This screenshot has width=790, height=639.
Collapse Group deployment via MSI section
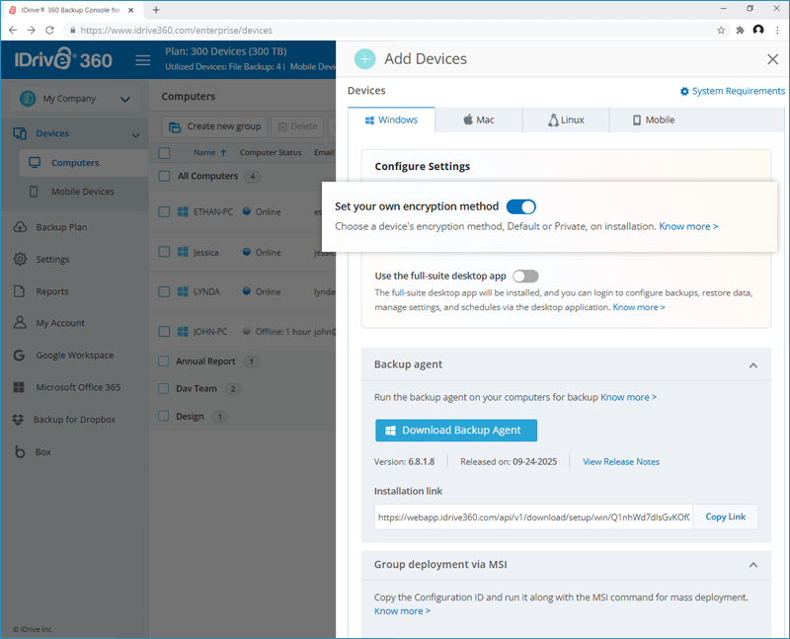click(x=753, y=566)
